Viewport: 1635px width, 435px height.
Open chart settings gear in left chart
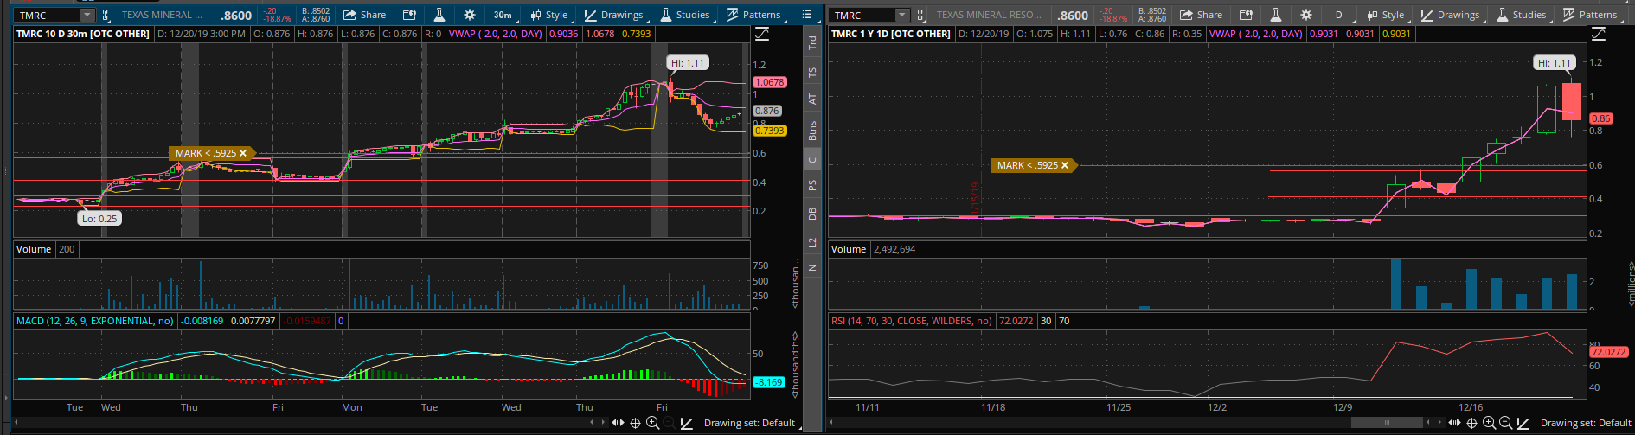point(469,15)
